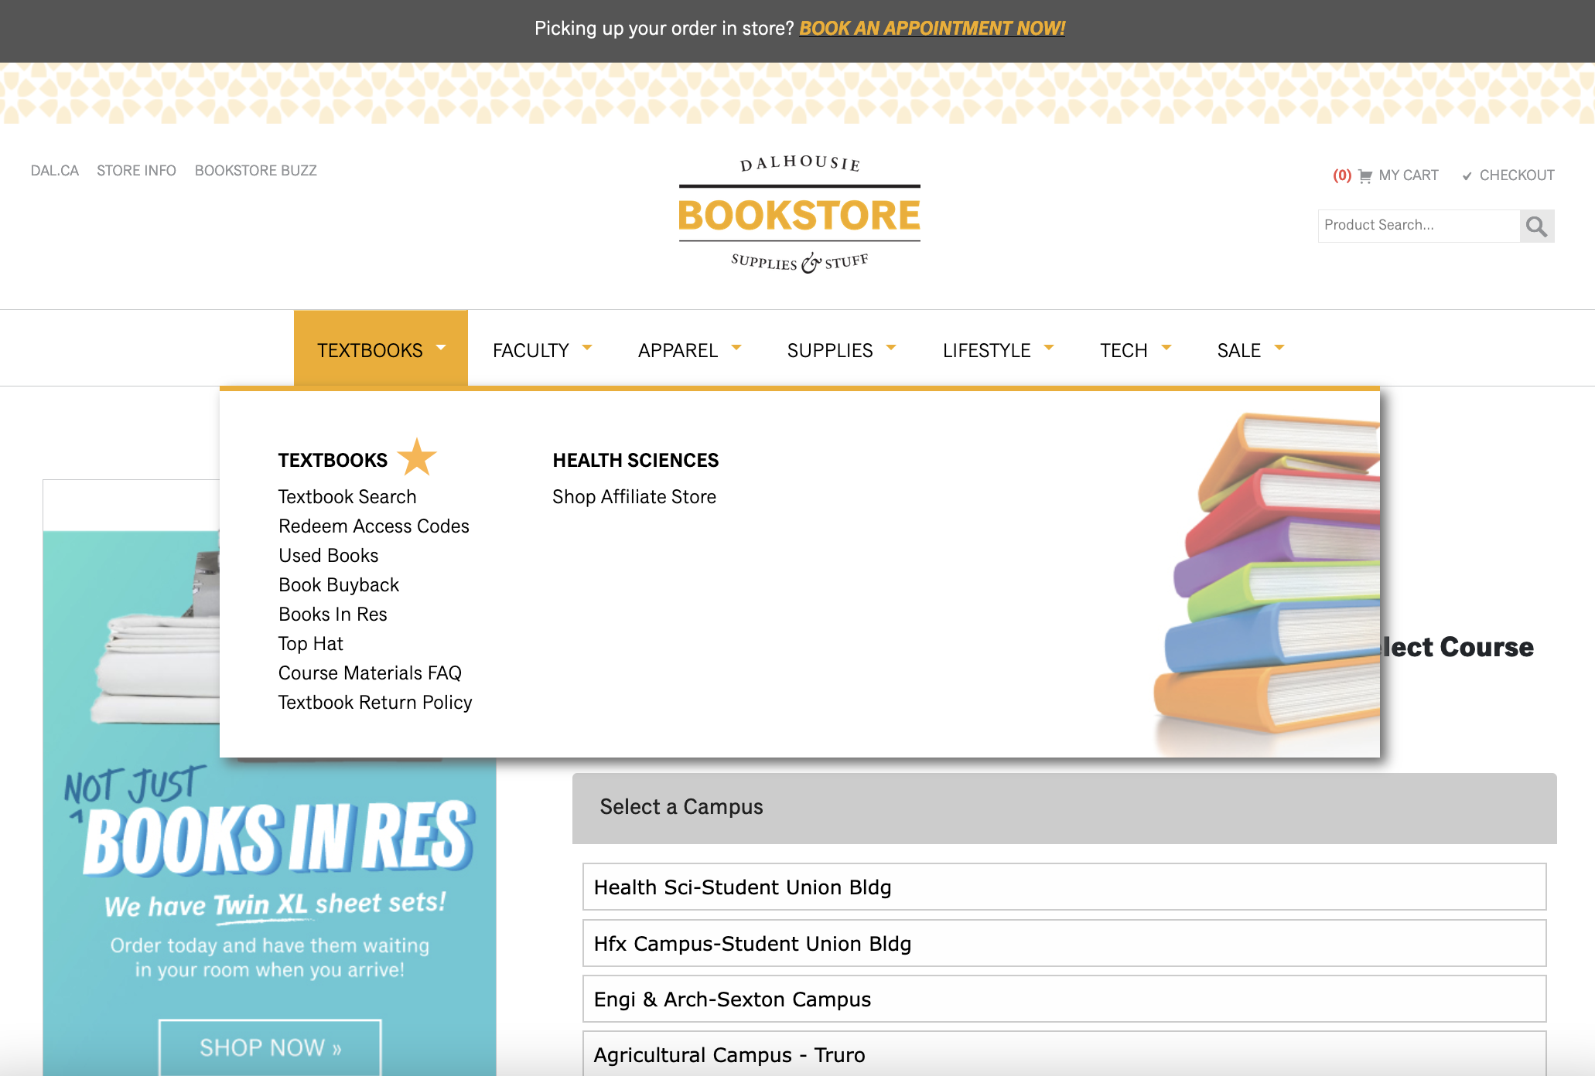Choose Used Books menu entry
This screenshot has height=1076, width=1595.
(x=328, y=556)
